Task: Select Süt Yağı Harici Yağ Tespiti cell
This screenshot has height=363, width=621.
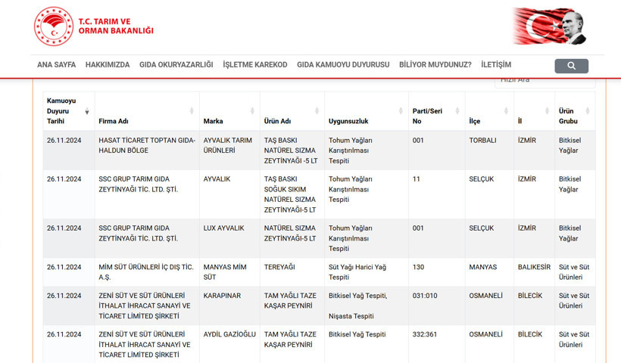Action: [x=367, y=272]
